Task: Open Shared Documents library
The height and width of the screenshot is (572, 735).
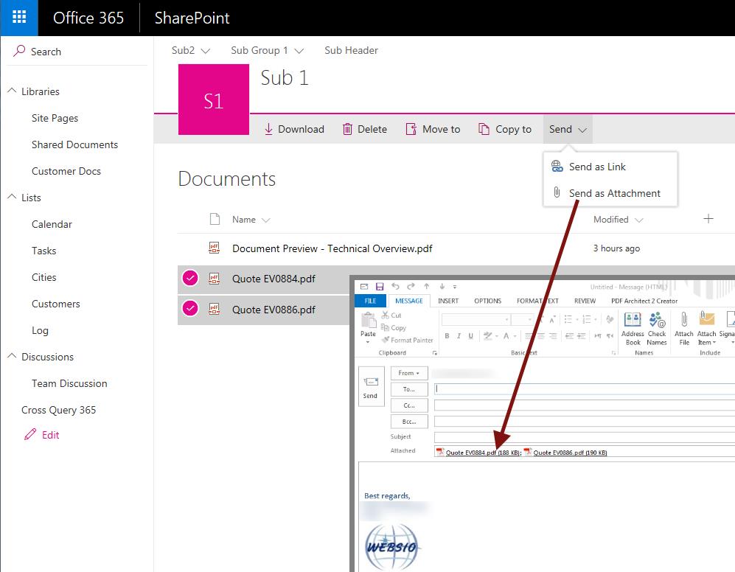Action: (74, 144)
